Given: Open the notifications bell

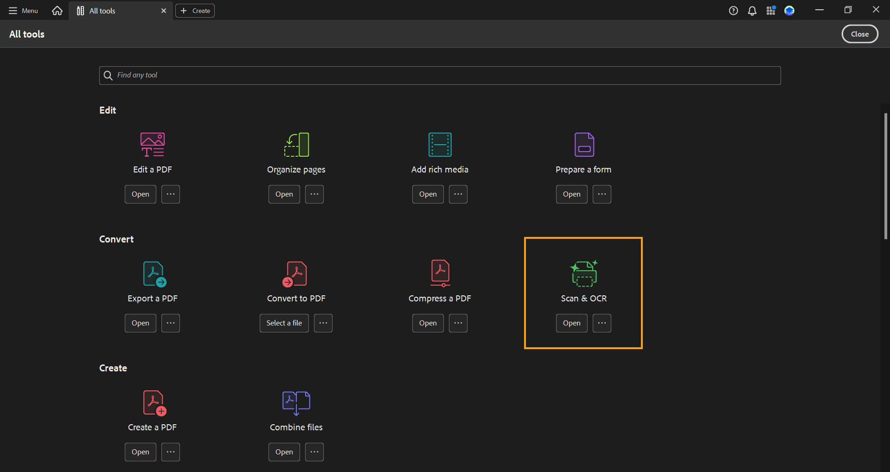Looking at the screenshot, I should point(752,11).
